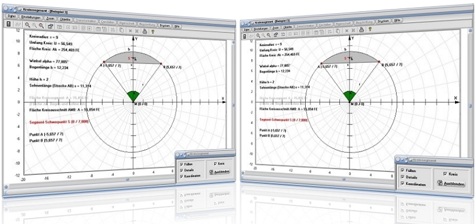This screenshot has width=476, height=224.
Task: Click the copy pages icon in right toolbar
Action: pyautogui.click(x=338, y=31)
